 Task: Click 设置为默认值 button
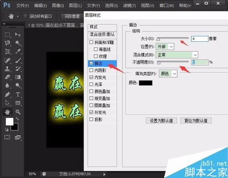tap(161, 121)
